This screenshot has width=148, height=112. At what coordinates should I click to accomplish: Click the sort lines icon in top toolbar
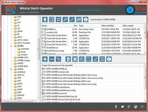[72, 19]
